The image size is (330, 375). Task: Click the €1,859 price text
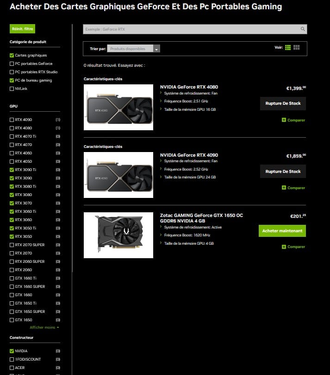(x=296, y=156)
